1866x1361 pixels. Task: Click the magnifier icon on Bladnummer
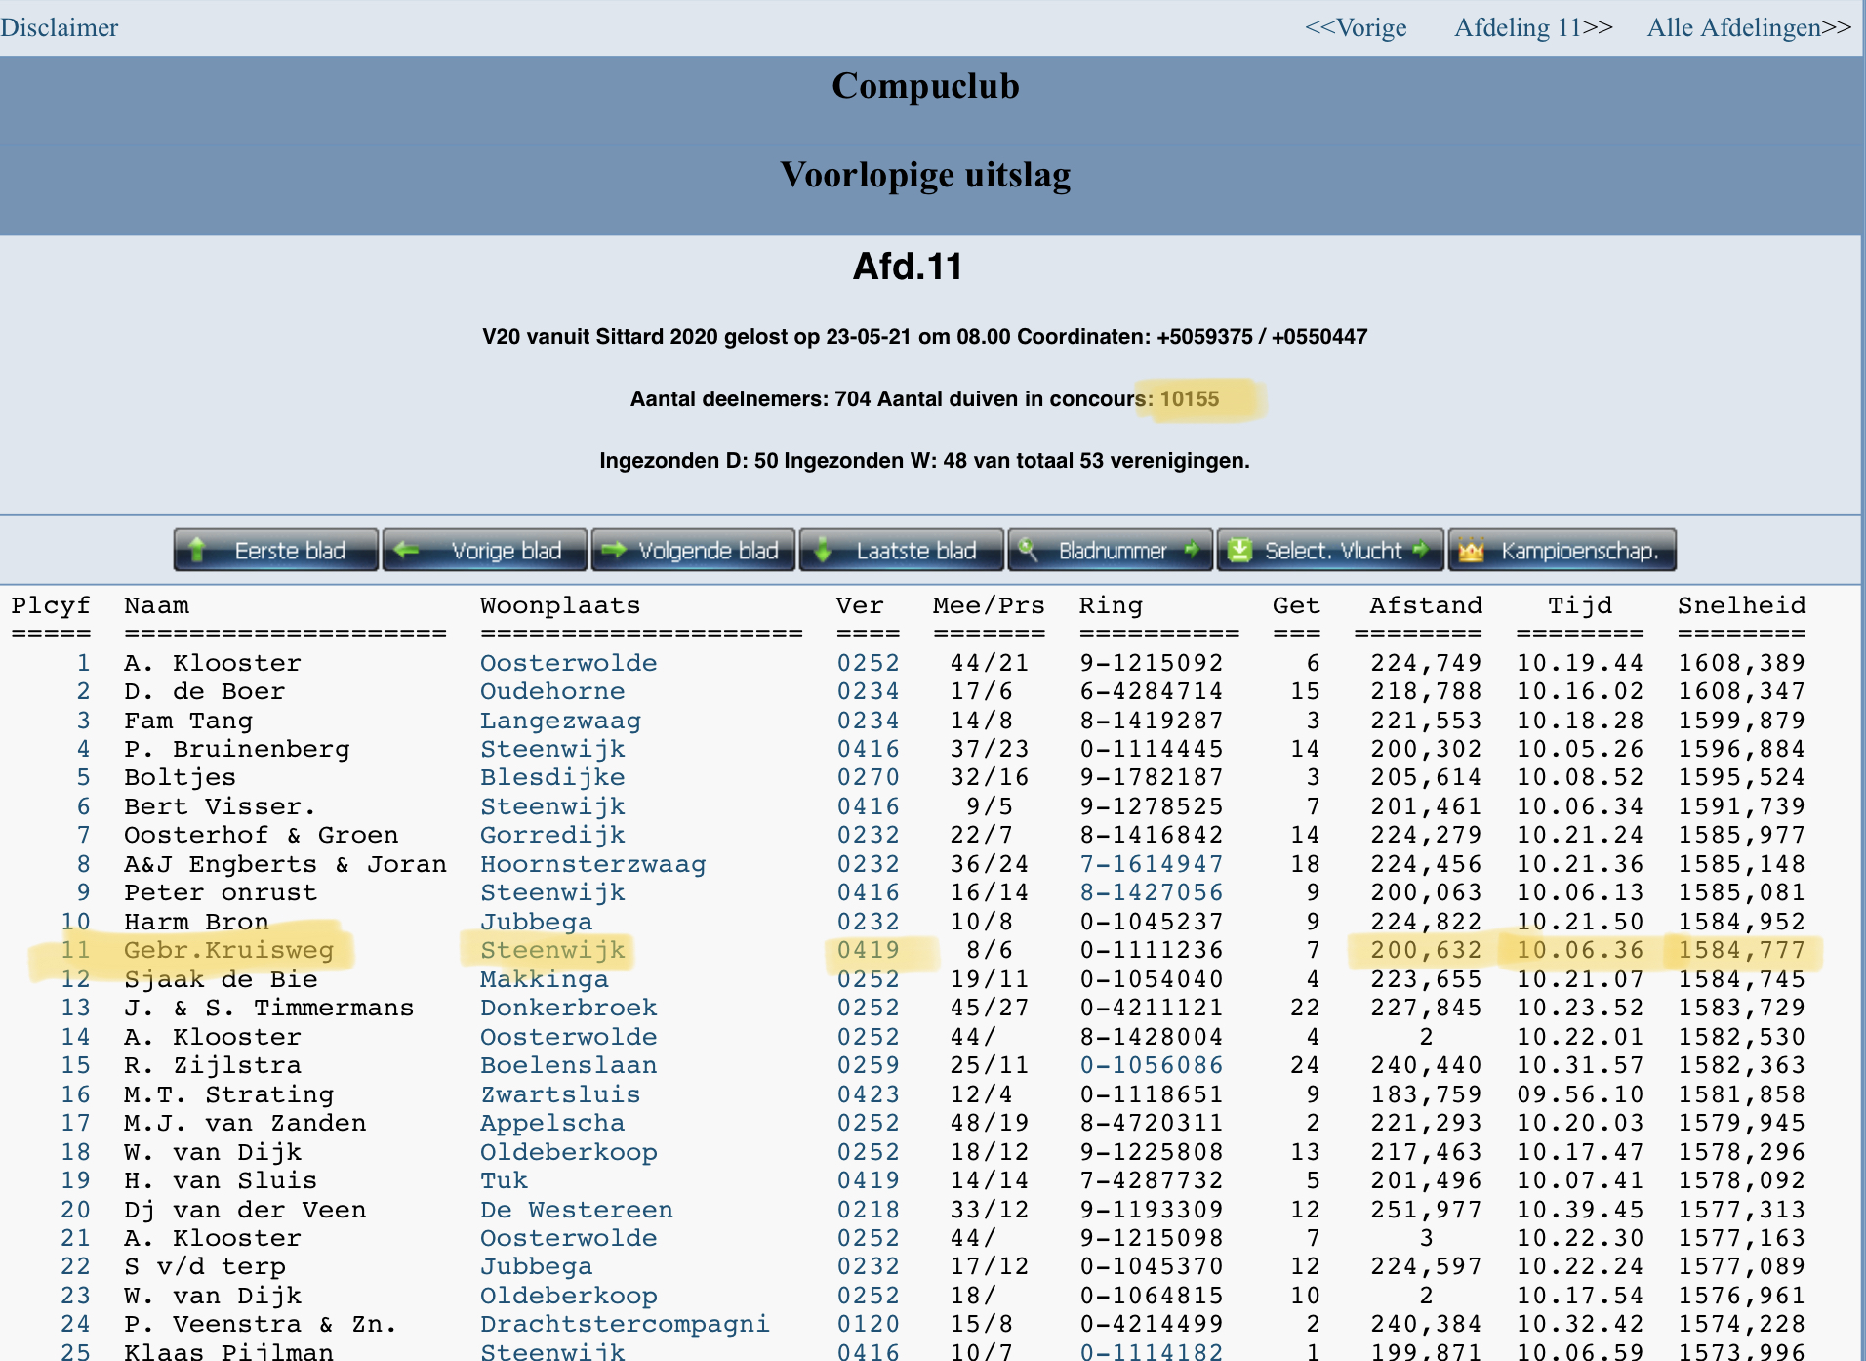pyautogui.click(x=1028, y=550)
